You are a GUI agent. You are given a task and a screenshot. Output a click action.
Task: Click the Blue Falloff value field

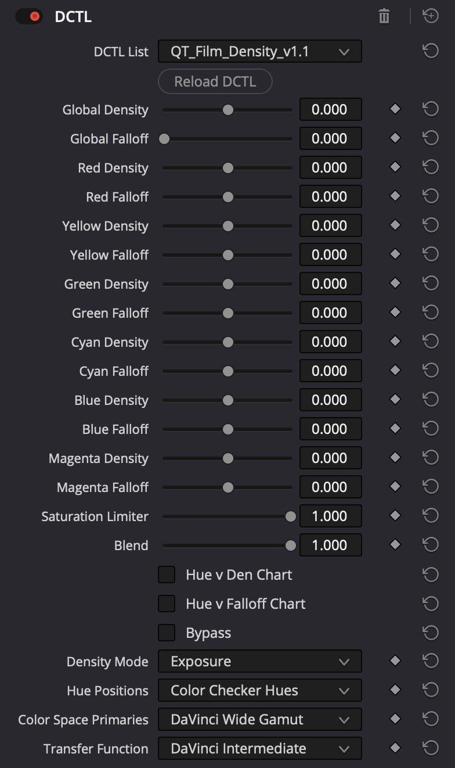330,429
